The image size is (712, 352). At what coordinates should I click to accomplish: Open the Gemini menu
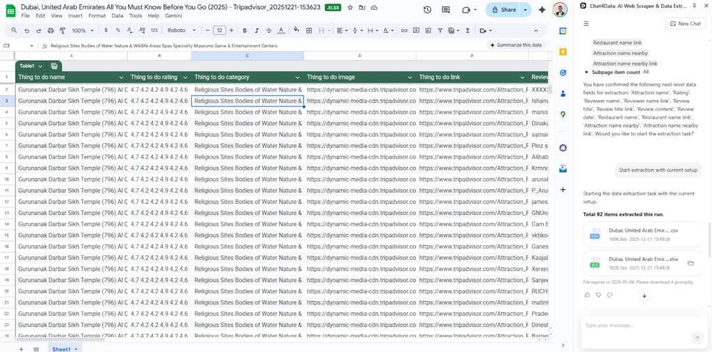(174, 15)
